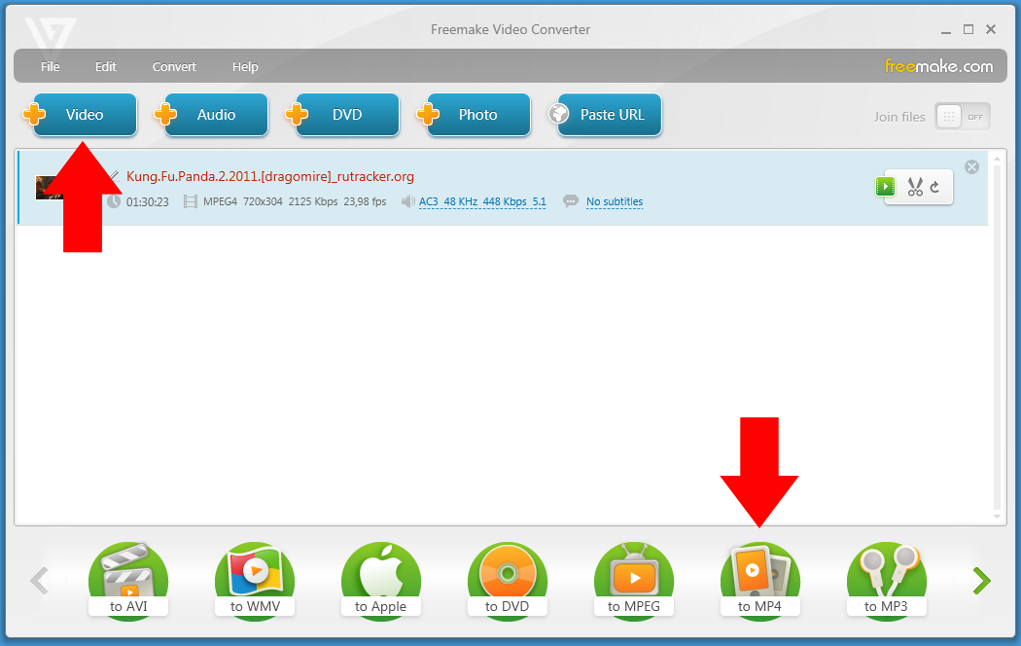This screenshot has height=646, width=1021.
Task: Select the Kung.Fu.Panda.2.2011 file name
Action: pyautogui.click(x=270, y=176)
